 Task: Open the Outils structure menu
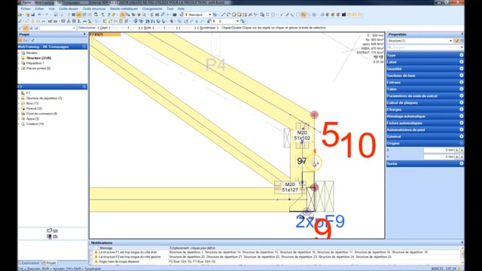pos(93,8)
